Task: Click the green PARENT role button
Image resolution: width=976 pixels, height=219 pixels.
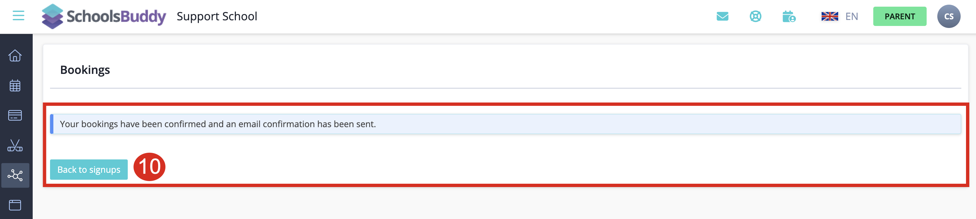Action: (900, 17)
